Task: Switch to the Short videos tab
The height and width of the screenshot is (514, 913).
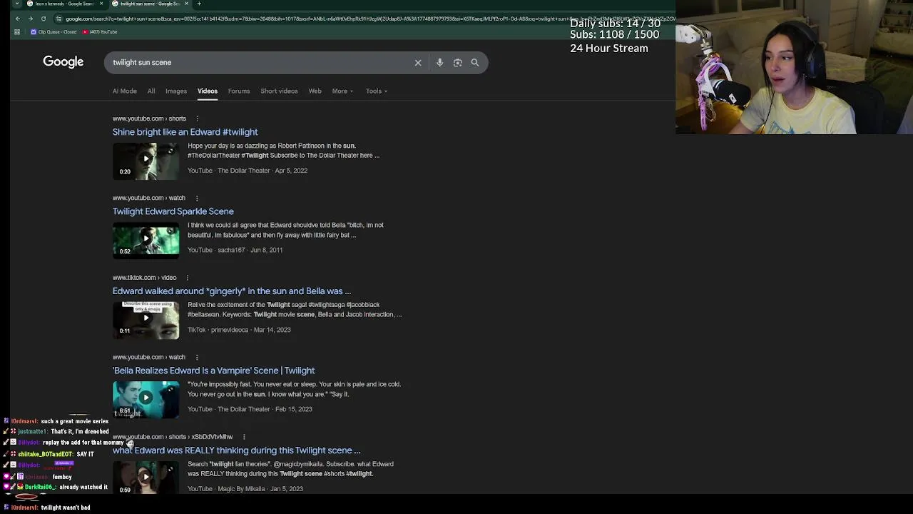Action: coord(279,91)
